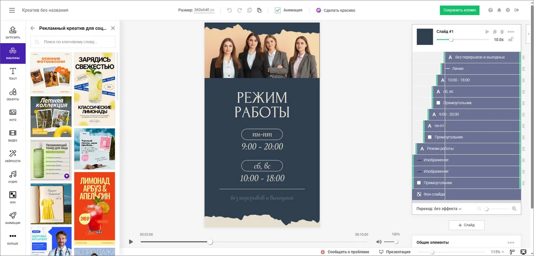Click the timeline zoom slider handle
This screenshot has width=534, height=256.
coord(486,209)
